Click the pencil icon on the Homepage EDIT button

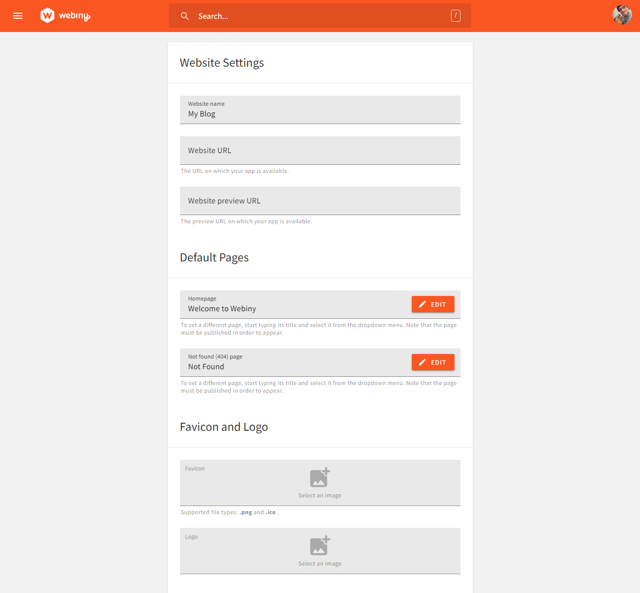point(421,304)
